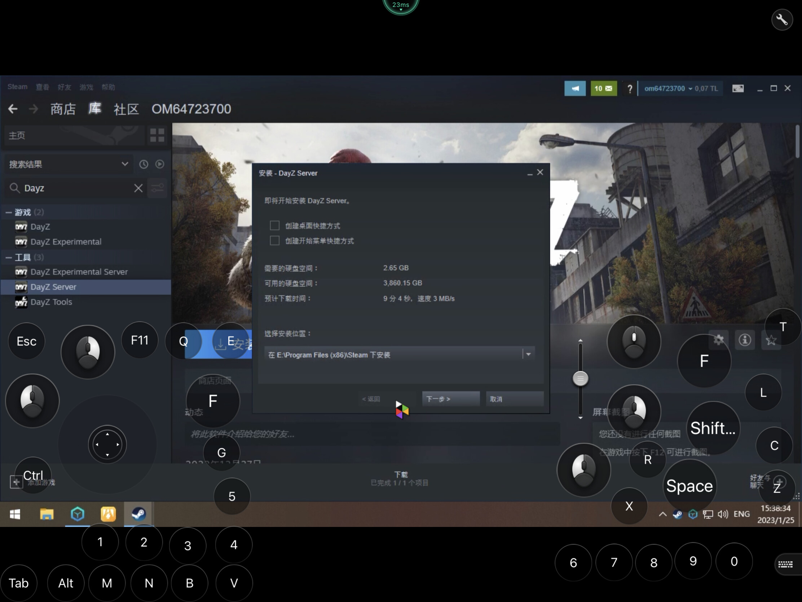Add DayZ Server to favorites star
The width and height of the screenshot is (802, 602).
771,340
